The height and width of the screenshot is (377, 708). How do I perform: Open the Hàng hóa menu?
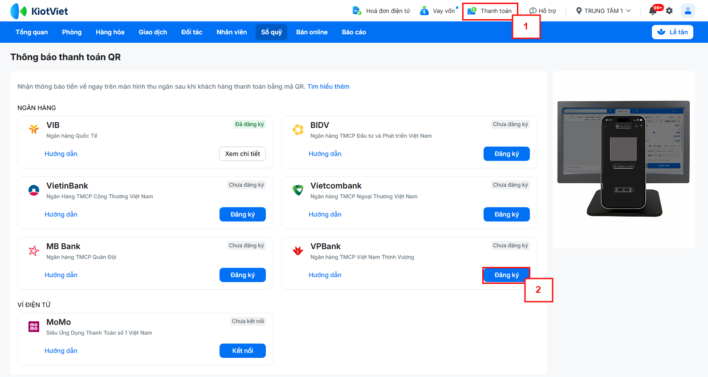click(x=110, y=32)
